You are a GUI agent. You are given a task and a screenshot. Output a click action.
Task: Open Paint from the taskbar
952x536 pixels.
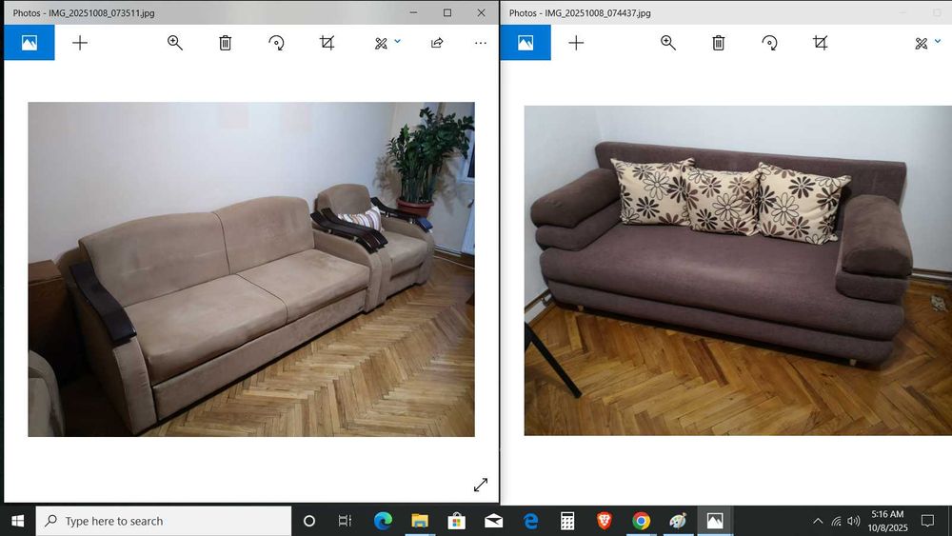[678, 521]
